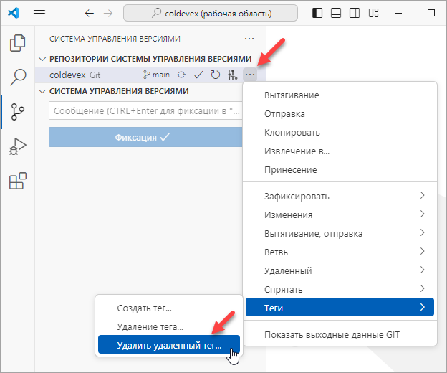Open the Explorer view in activity bar
Image resolution: width=447 pixels, height=373 pixels.
point(17,43)
